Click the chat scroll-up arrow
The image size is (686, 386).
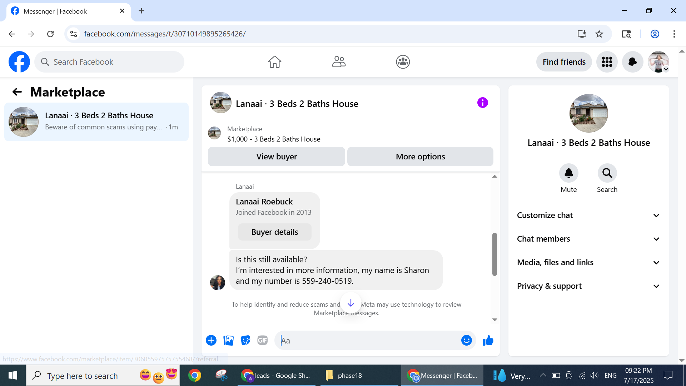(x=494, y=176)
